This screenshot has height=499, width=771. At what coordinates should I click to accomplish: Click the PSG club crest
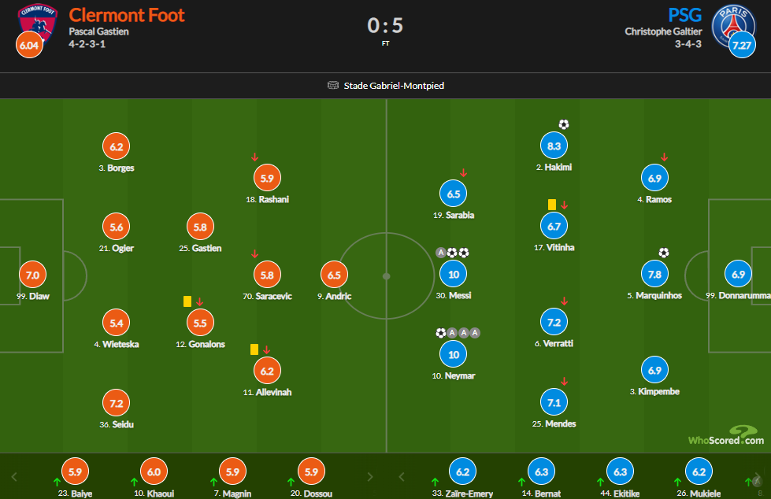tap(733, 25)
